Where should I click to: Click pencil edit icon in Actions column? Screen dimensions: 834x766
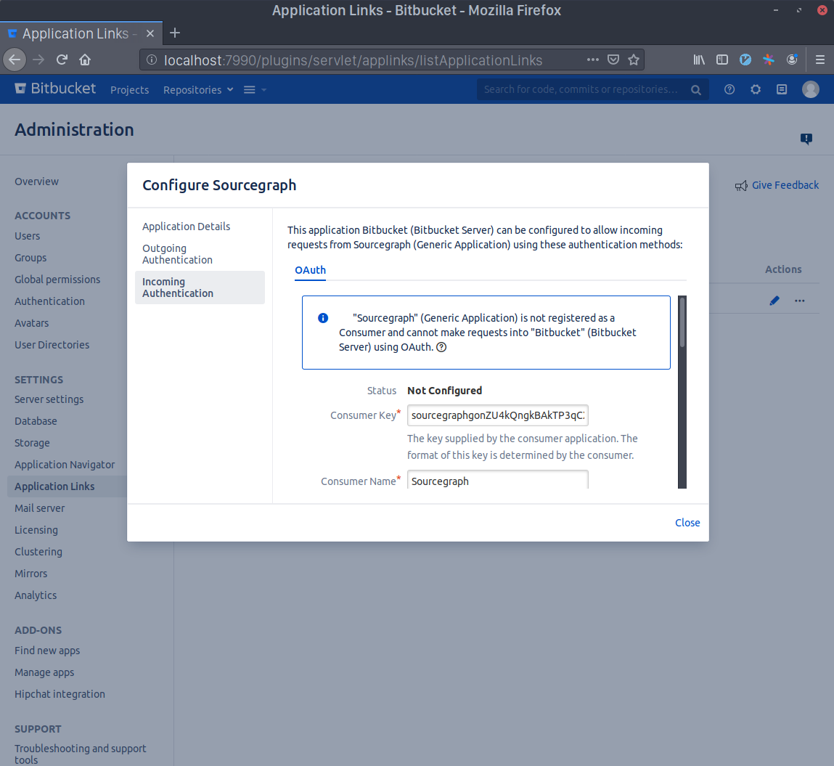pos(774,301)
